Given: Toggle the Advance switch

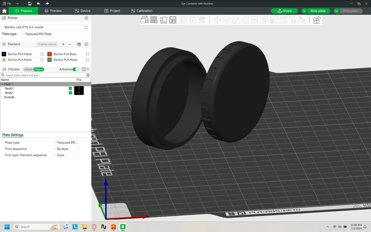Looking at the screenshot, I should click(75, 69).
